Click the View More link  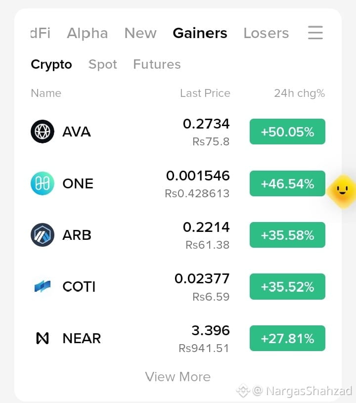178,377
